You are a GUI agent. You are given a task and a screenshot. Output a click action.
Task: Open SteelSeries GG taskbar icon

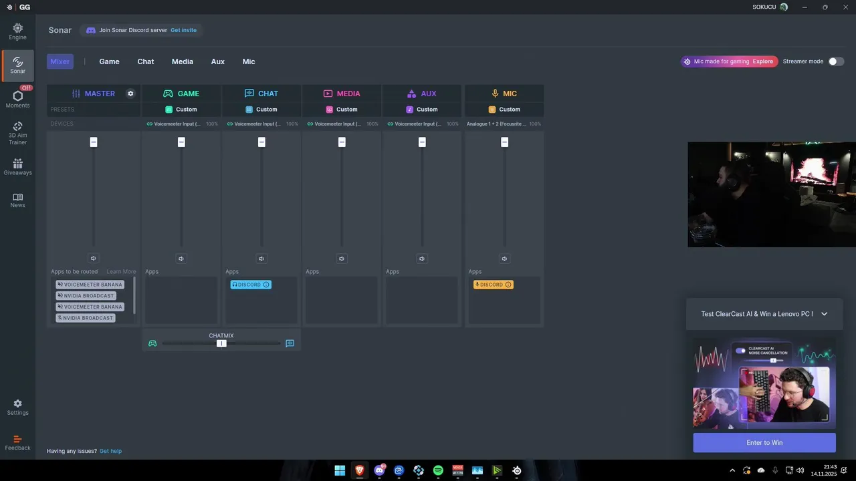pos(517,470)
